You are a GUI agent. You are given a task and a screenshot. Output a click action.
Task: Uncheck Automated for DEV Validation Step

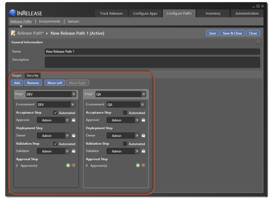[55, 144]
